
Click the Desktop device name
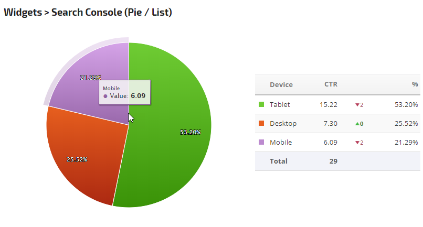tap(283, 124)
